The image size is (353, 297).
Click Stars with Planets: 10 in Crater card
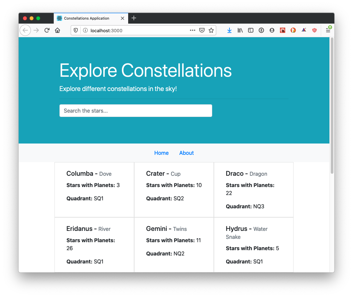[x=174, y=185]
